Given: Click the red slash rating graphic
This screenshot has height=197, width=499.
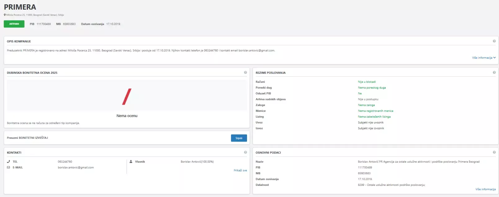Looking at the screenshot, I should click(127, 97).
